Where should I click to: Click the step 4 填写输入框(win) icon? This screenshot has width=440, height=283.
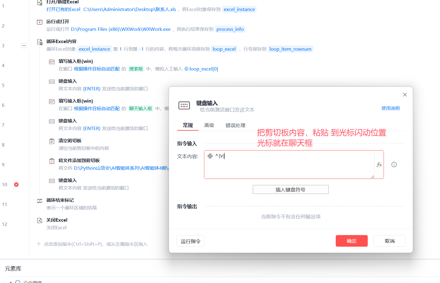[52, 62]
